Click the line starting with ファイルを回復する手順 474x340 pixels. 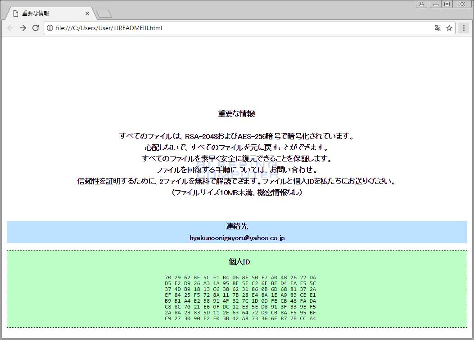[x=237, y=170]
